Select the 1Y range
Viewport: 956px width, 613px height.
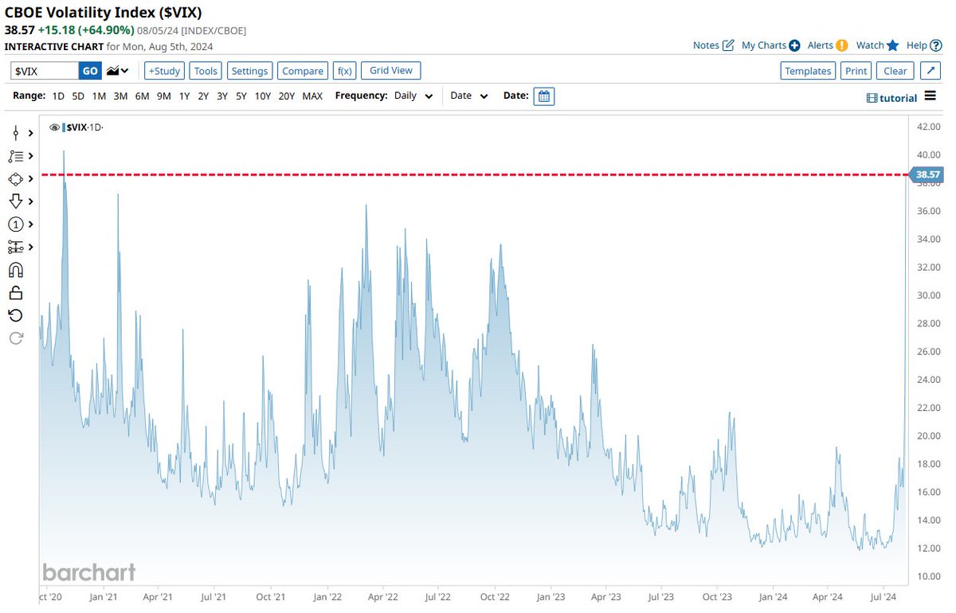(x=184, y=96)
